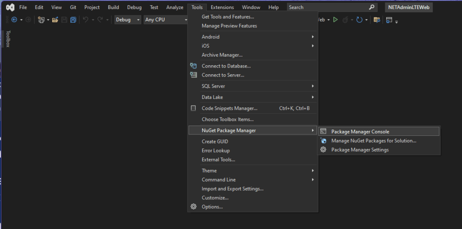462x229 pixels.
Task: Click the Hot Reload flame icon
Action: (345, 20)
